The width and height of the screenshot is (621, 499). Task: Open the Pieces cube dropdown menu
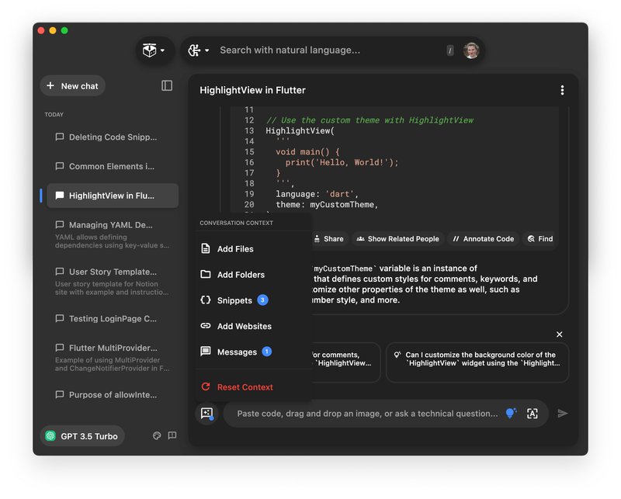click(x=154, y=50)
